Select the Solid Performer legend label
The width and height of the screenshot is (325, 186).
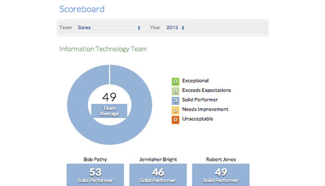pyautogui.click(x=200, y=100)
